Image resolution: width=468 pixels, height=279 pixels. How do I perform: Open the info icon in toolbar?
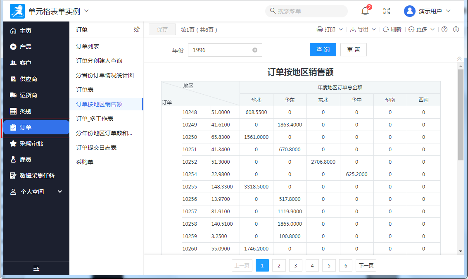tap(456, 30)
